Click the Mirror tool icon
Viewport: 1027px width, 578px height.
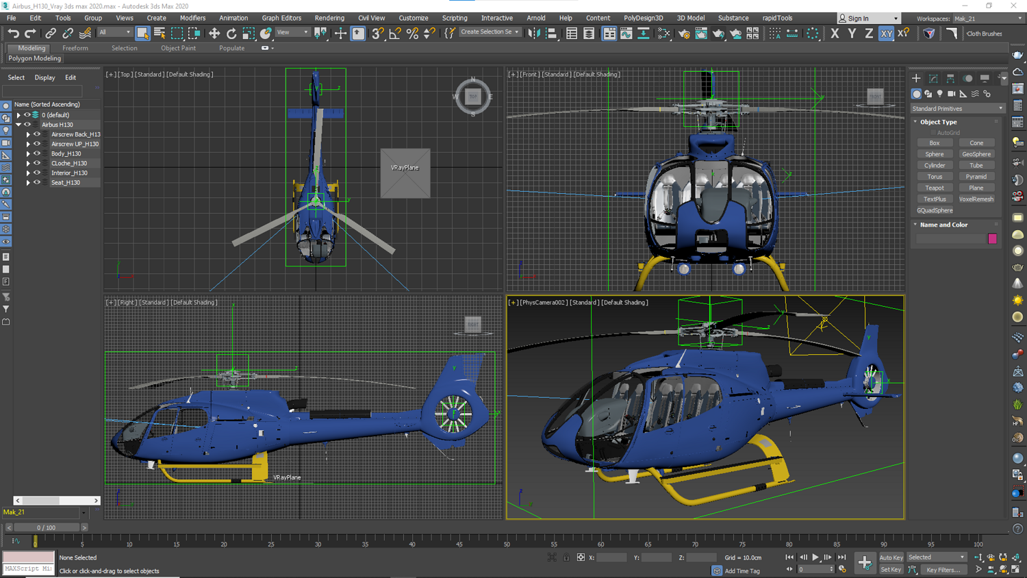534,34
